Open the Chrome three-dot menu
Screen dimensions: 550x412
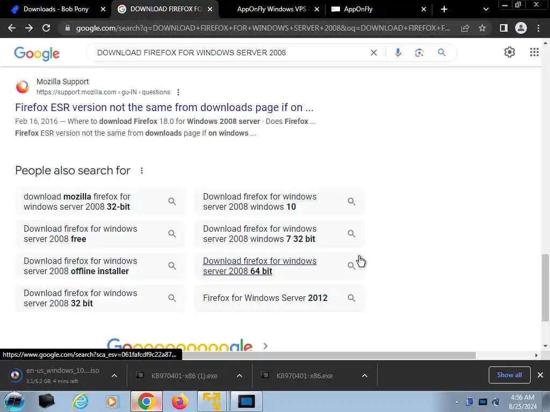(538, 28)
